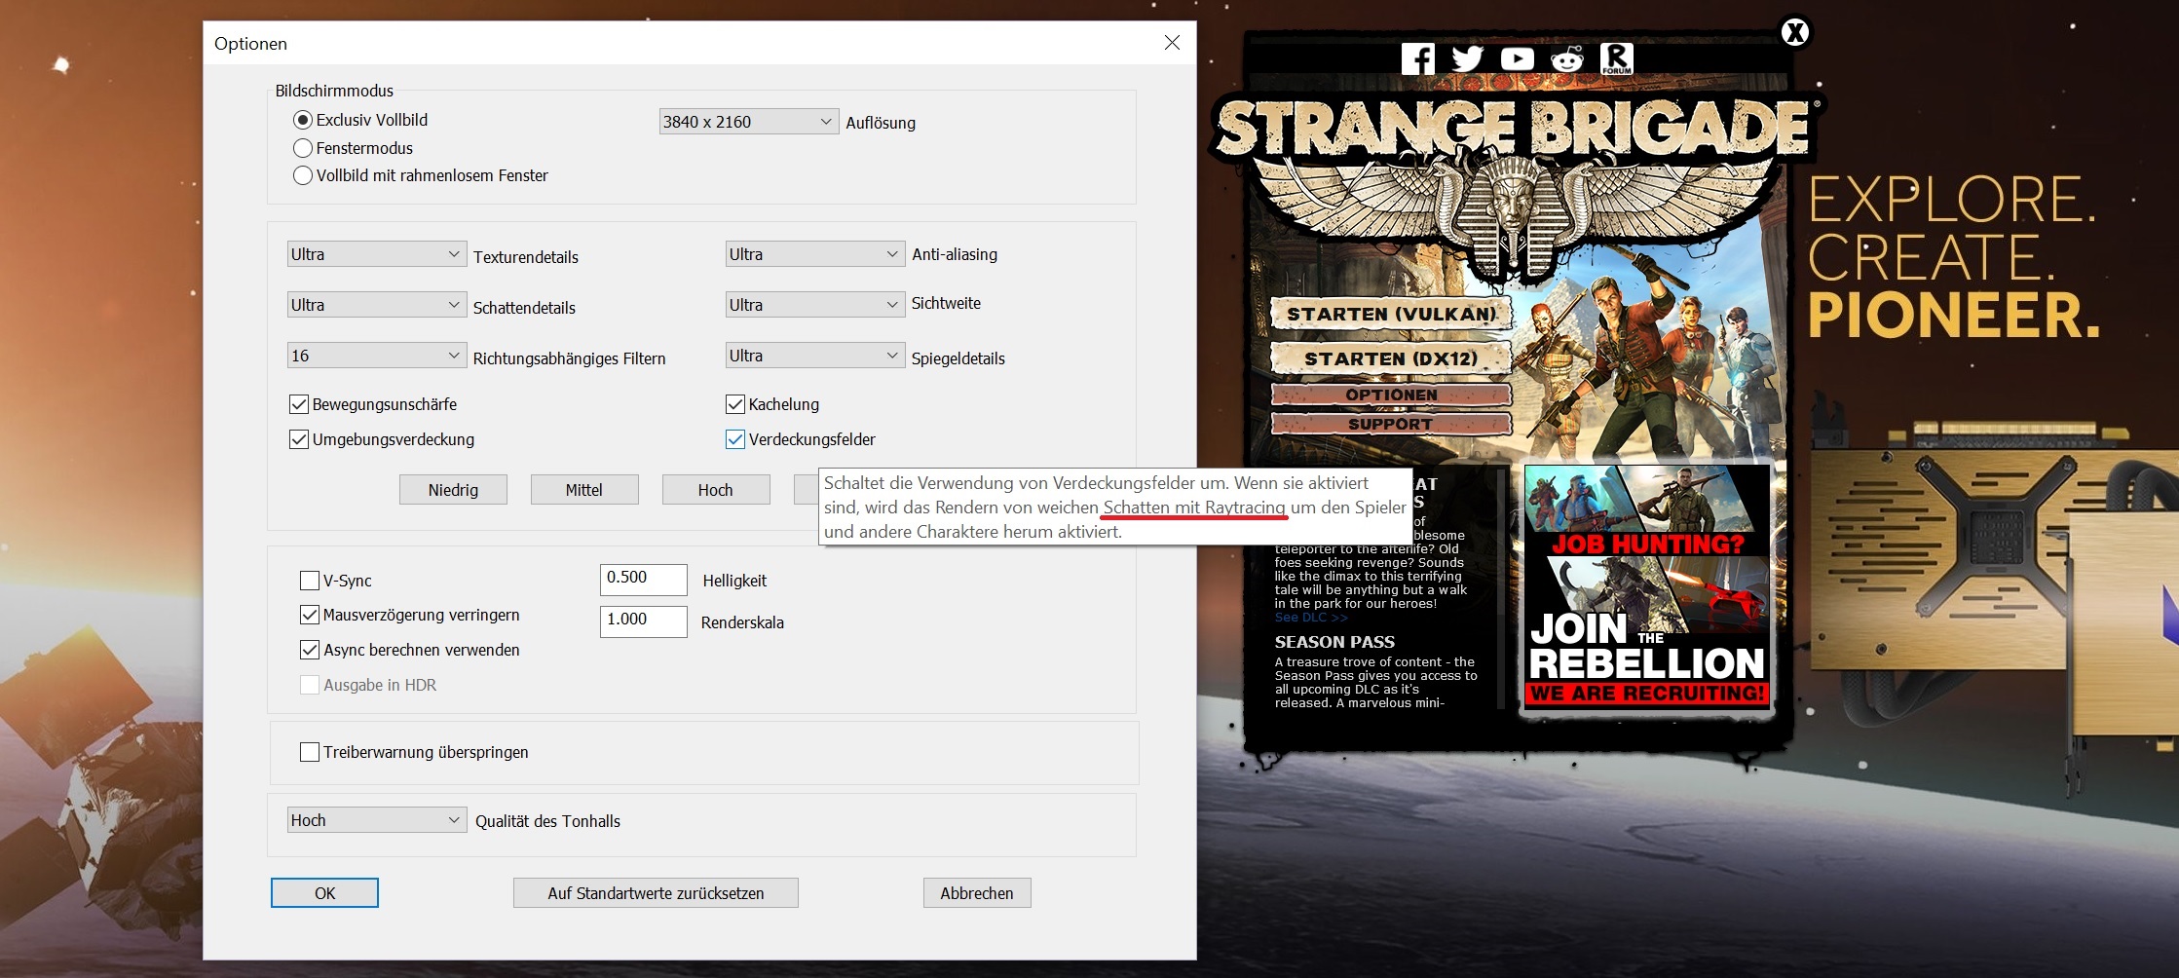This screenshot has height=978, width=2179.
Task: Open the Schattendetails dropdown
Action: 377,305
